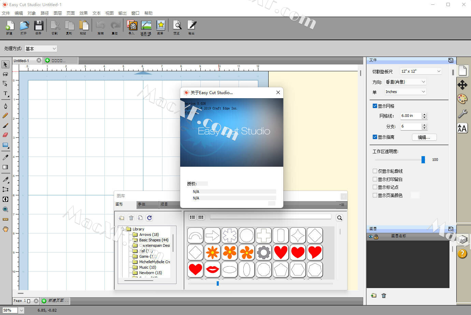Enable 显示打印留白 checkbox
The width and height of the screenshot is (471, 315).
click(x=375, y=179)
